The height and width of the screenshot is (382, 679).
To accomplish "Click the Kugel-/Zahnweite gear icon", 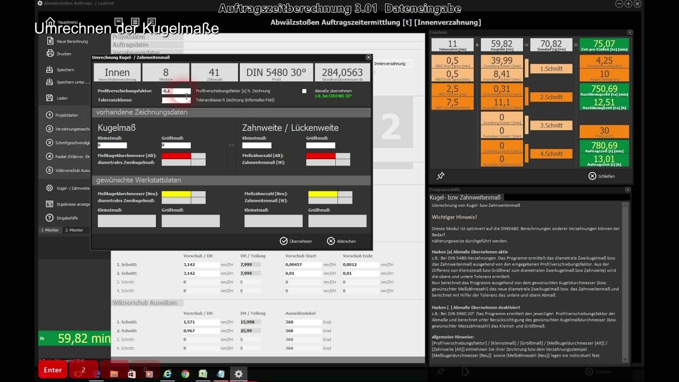I will 50,188.
